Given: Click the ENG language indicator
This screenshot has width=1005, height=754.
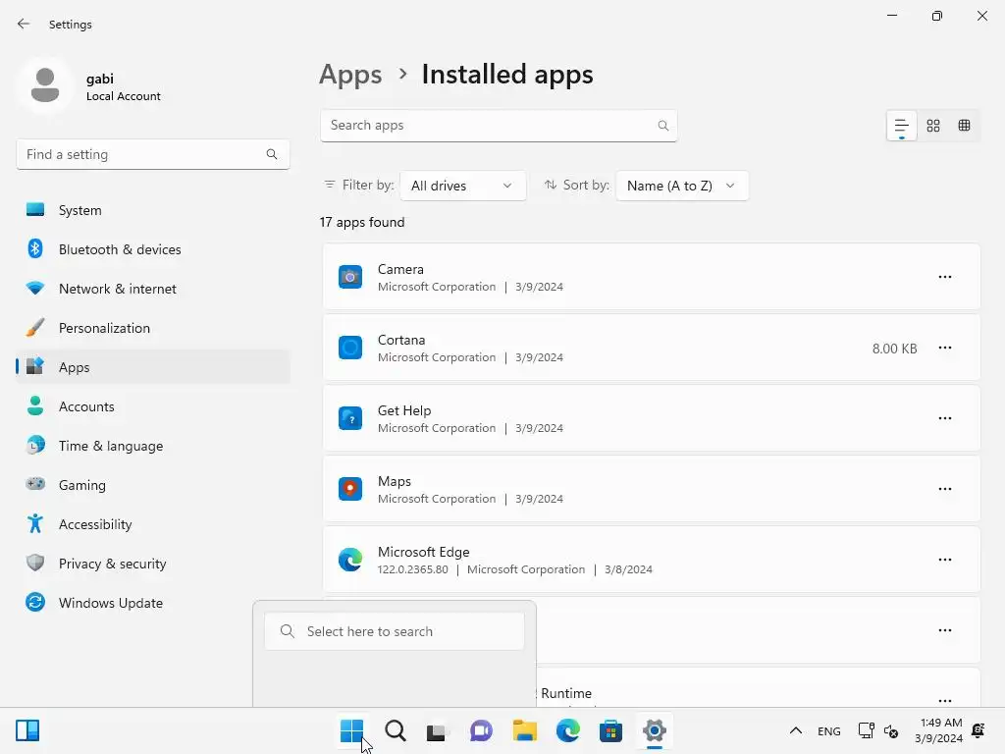Looking at the screenshot, I should (x=828, y=730).
